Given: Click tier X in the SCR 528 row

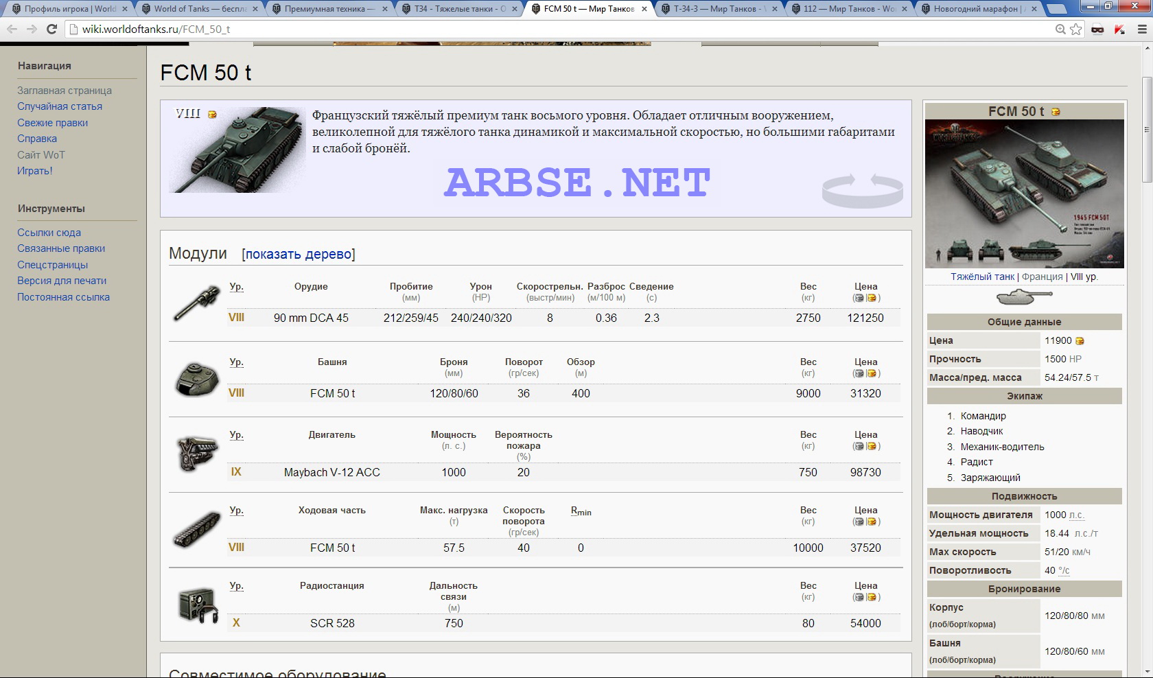Looking at the screenshot, I should coord(236,623).
